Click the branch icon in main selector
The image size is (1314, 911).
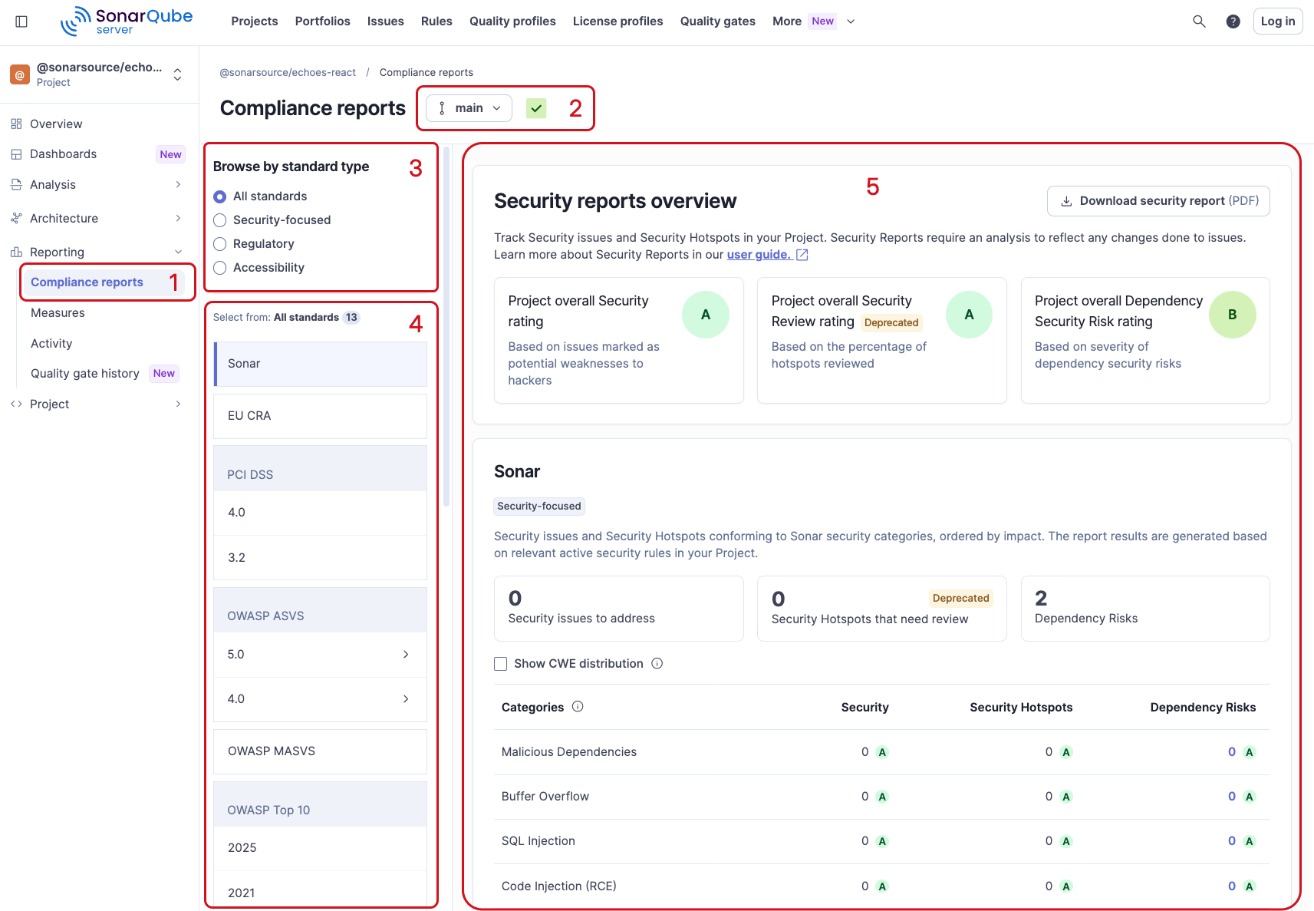442,108
